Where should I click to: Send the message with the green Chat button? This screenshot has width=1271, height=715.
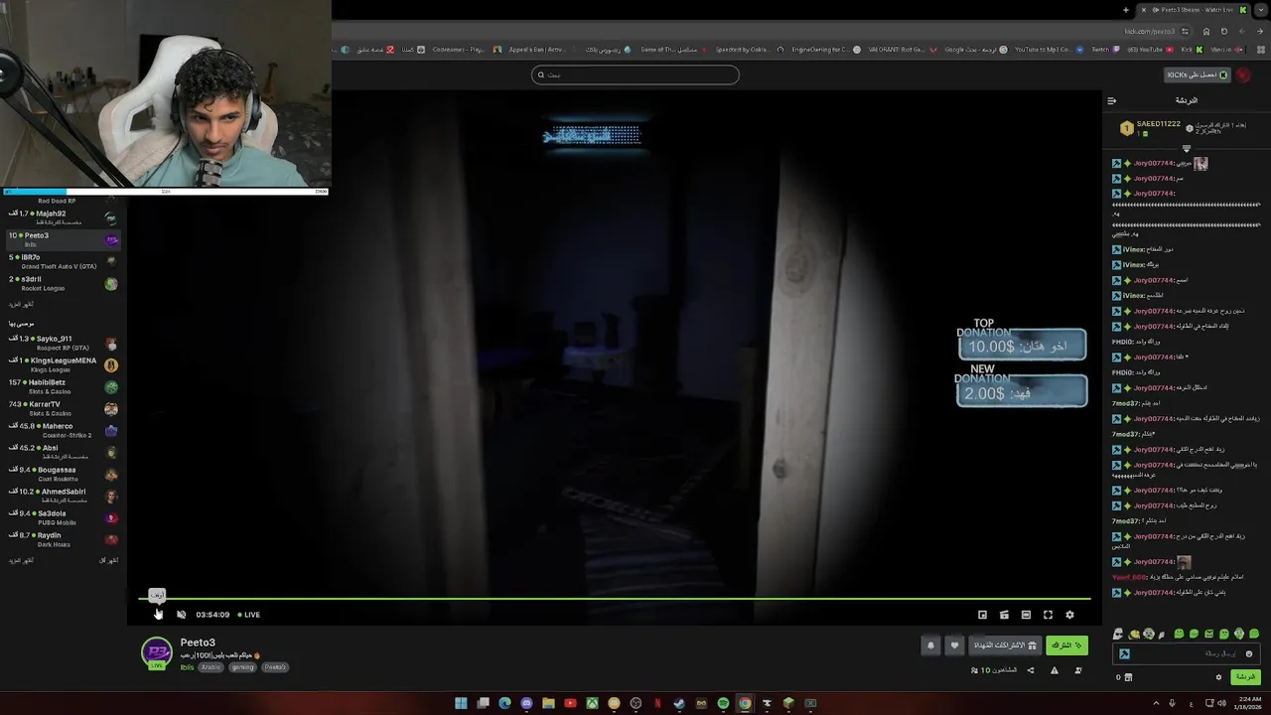1245,677
